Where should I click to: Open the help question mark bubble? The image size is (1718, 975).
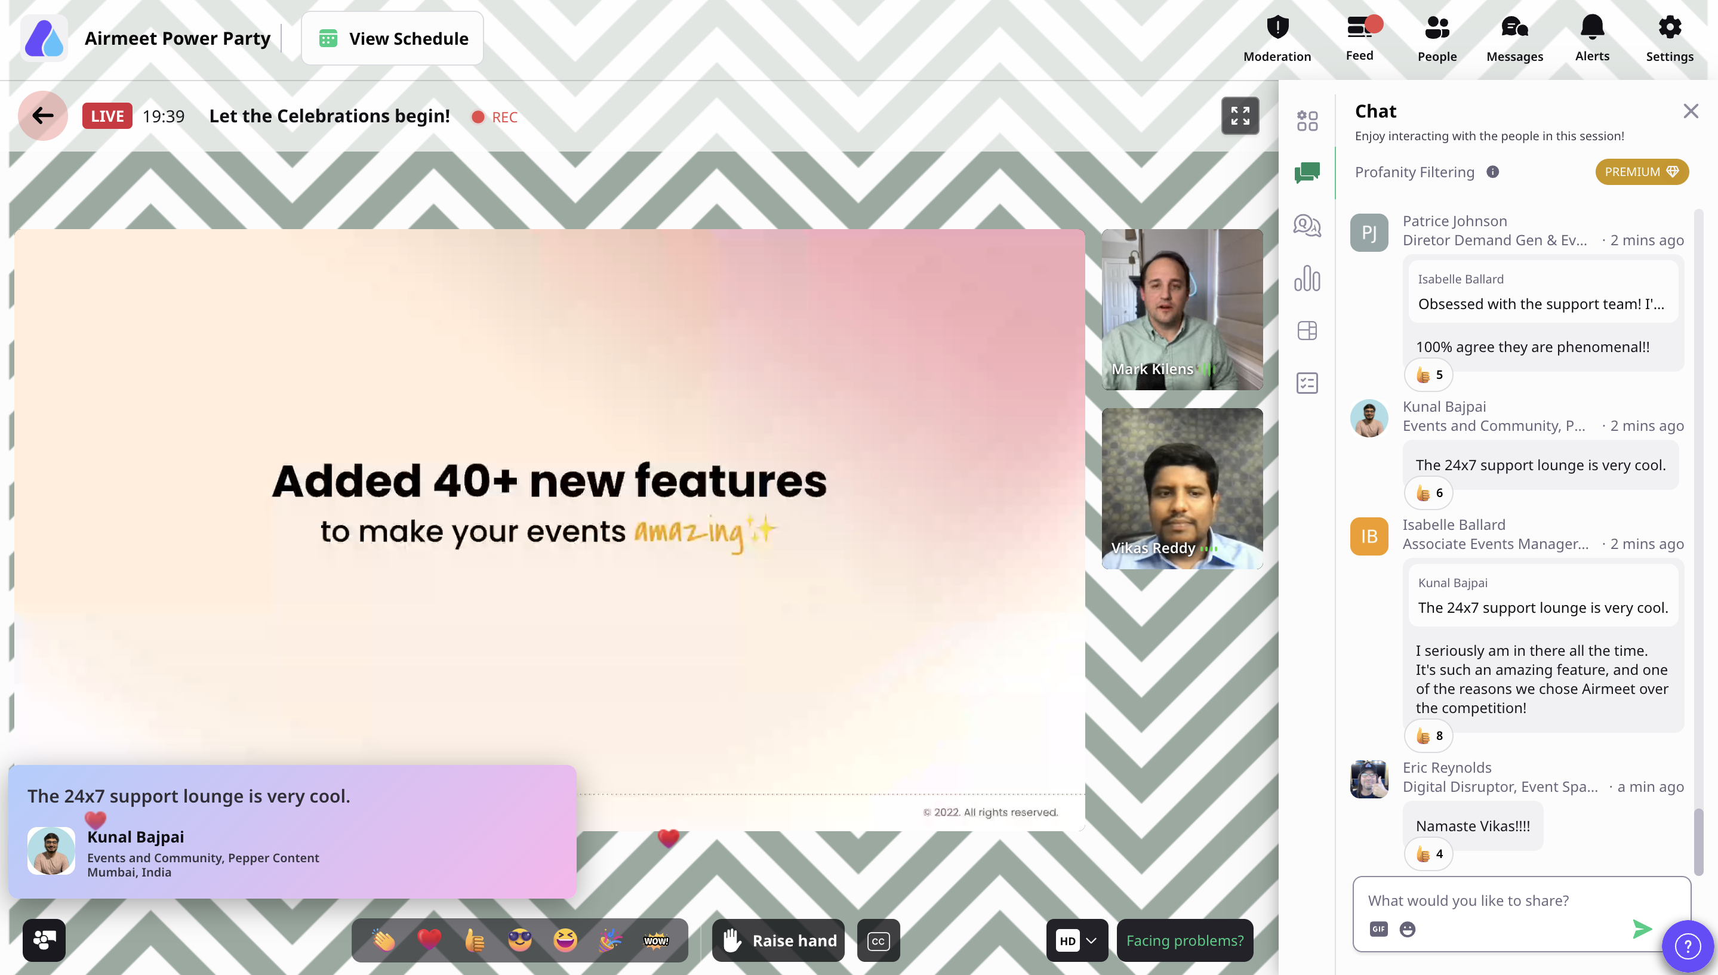[x=1688, y=946]
